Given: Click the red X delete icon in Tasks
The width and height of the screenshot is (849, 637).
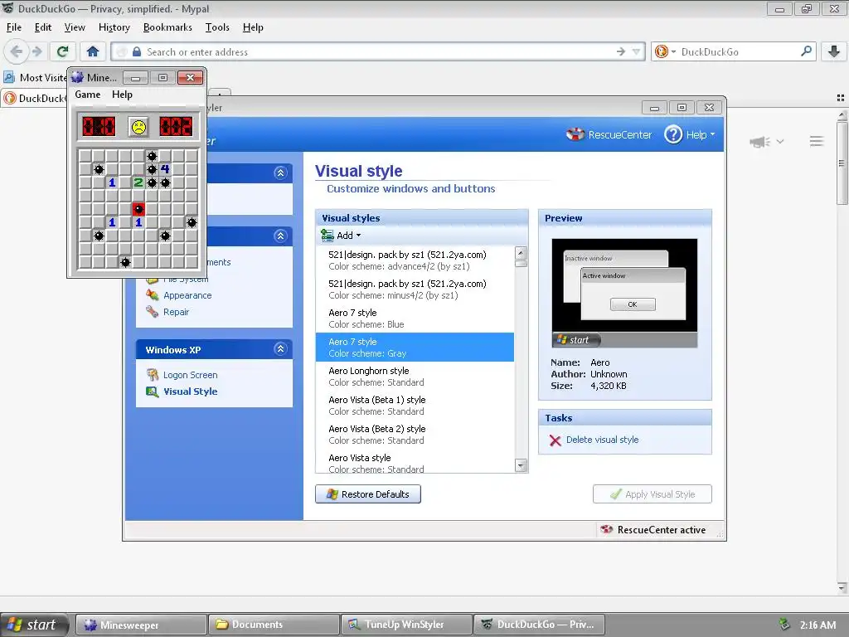Looking at the screenshot, I should [x=555, y=440].
